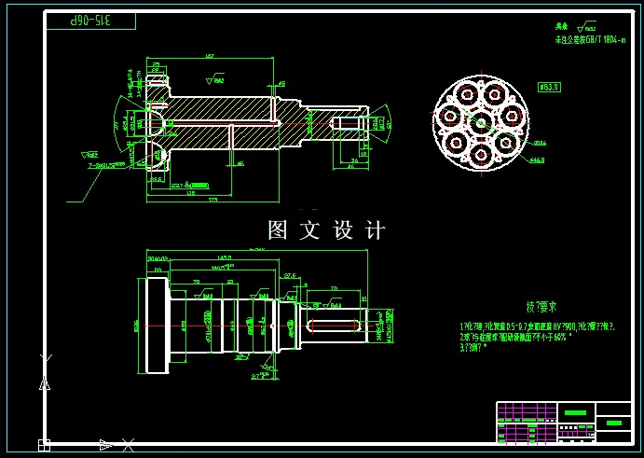Click technical requirement line 1 about HV?900
Screen dimensions: 644x458
click(x=537, y=326)
